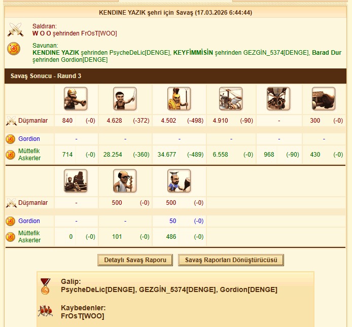This screenshot has width=352, height=327.
Task: Click the cook unit icon
Action: pos(179,181)
